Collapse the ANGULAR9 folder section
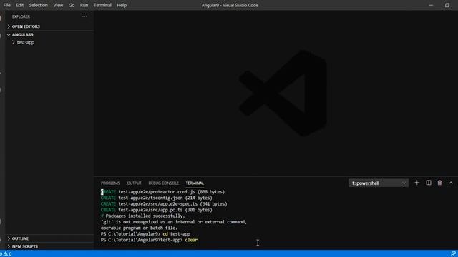The height and width of the screenshot is (257, 458). [x=49, y=35]
